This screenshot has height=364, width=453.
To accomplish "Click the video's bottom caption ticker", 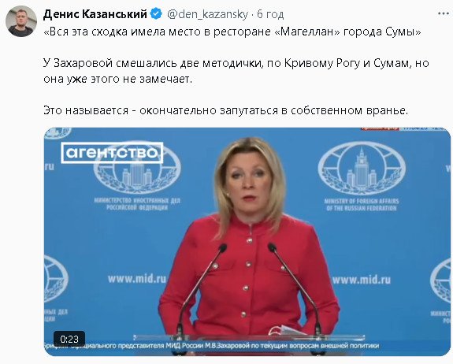I will coord(211,346).
